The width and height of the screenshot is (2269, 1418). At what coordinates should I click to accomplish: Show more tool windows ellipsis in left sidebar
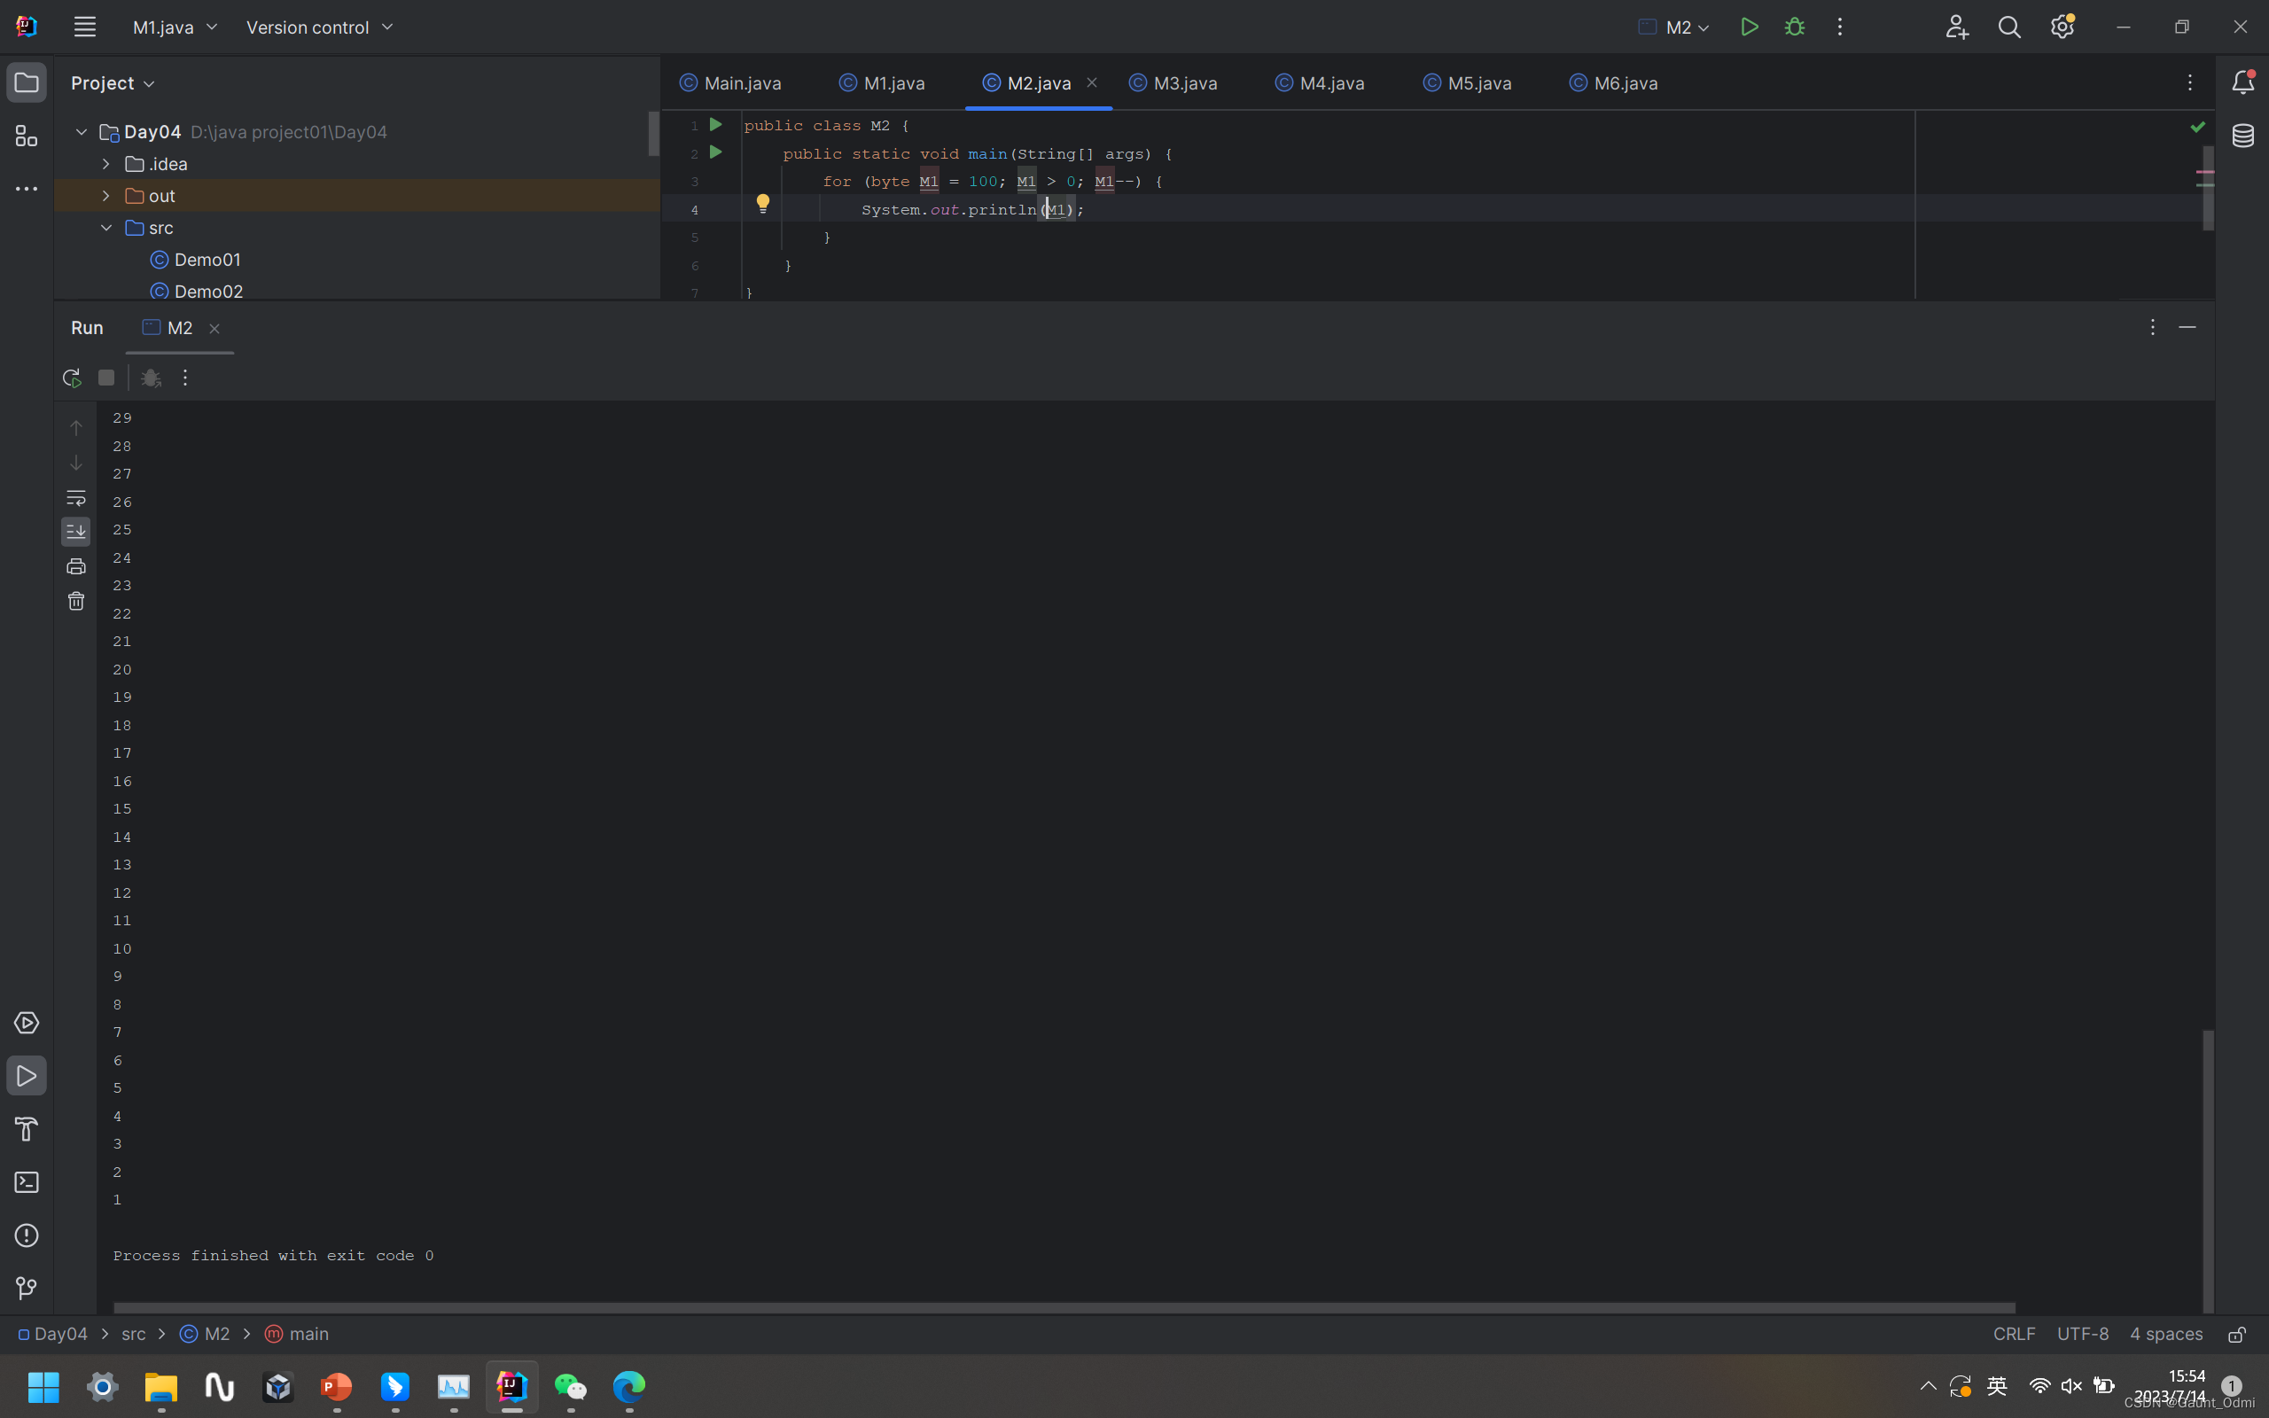tap(27, 189)
